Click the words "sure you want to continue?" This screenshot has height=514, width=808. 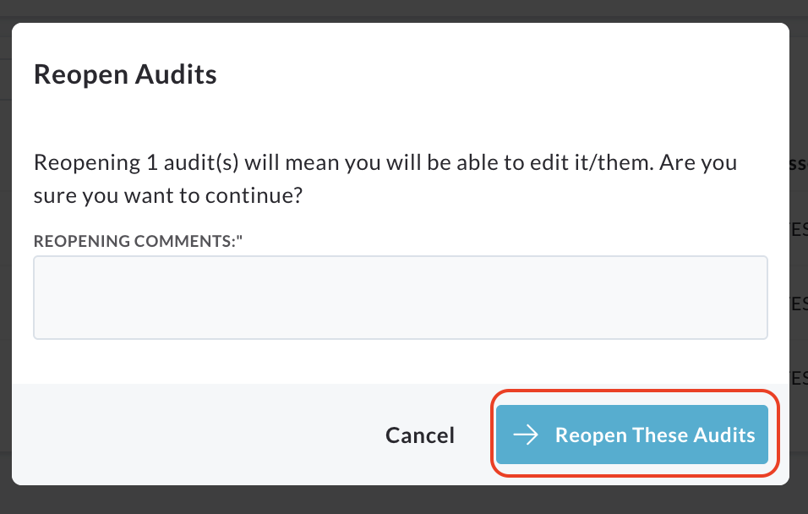pos(168,195)
